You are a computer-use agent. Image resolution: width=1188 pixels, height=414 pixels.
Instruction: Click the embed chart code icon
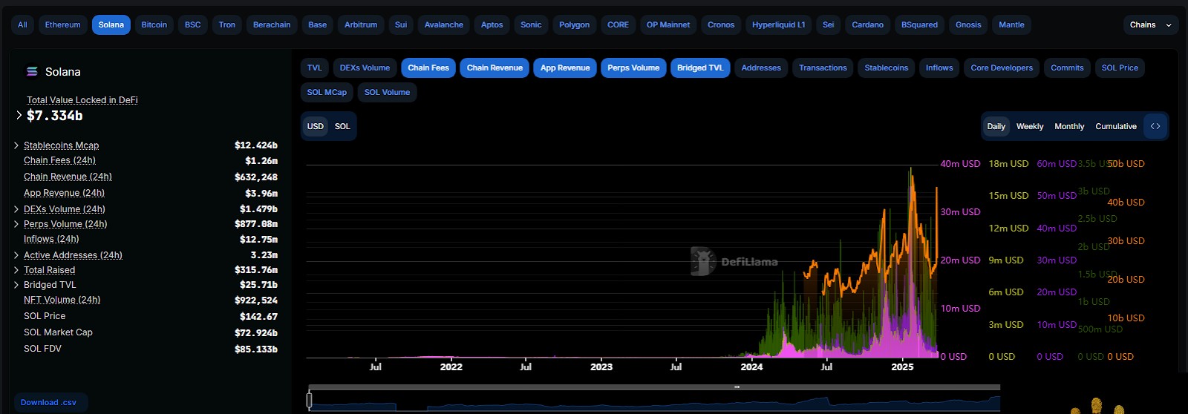1155,126
